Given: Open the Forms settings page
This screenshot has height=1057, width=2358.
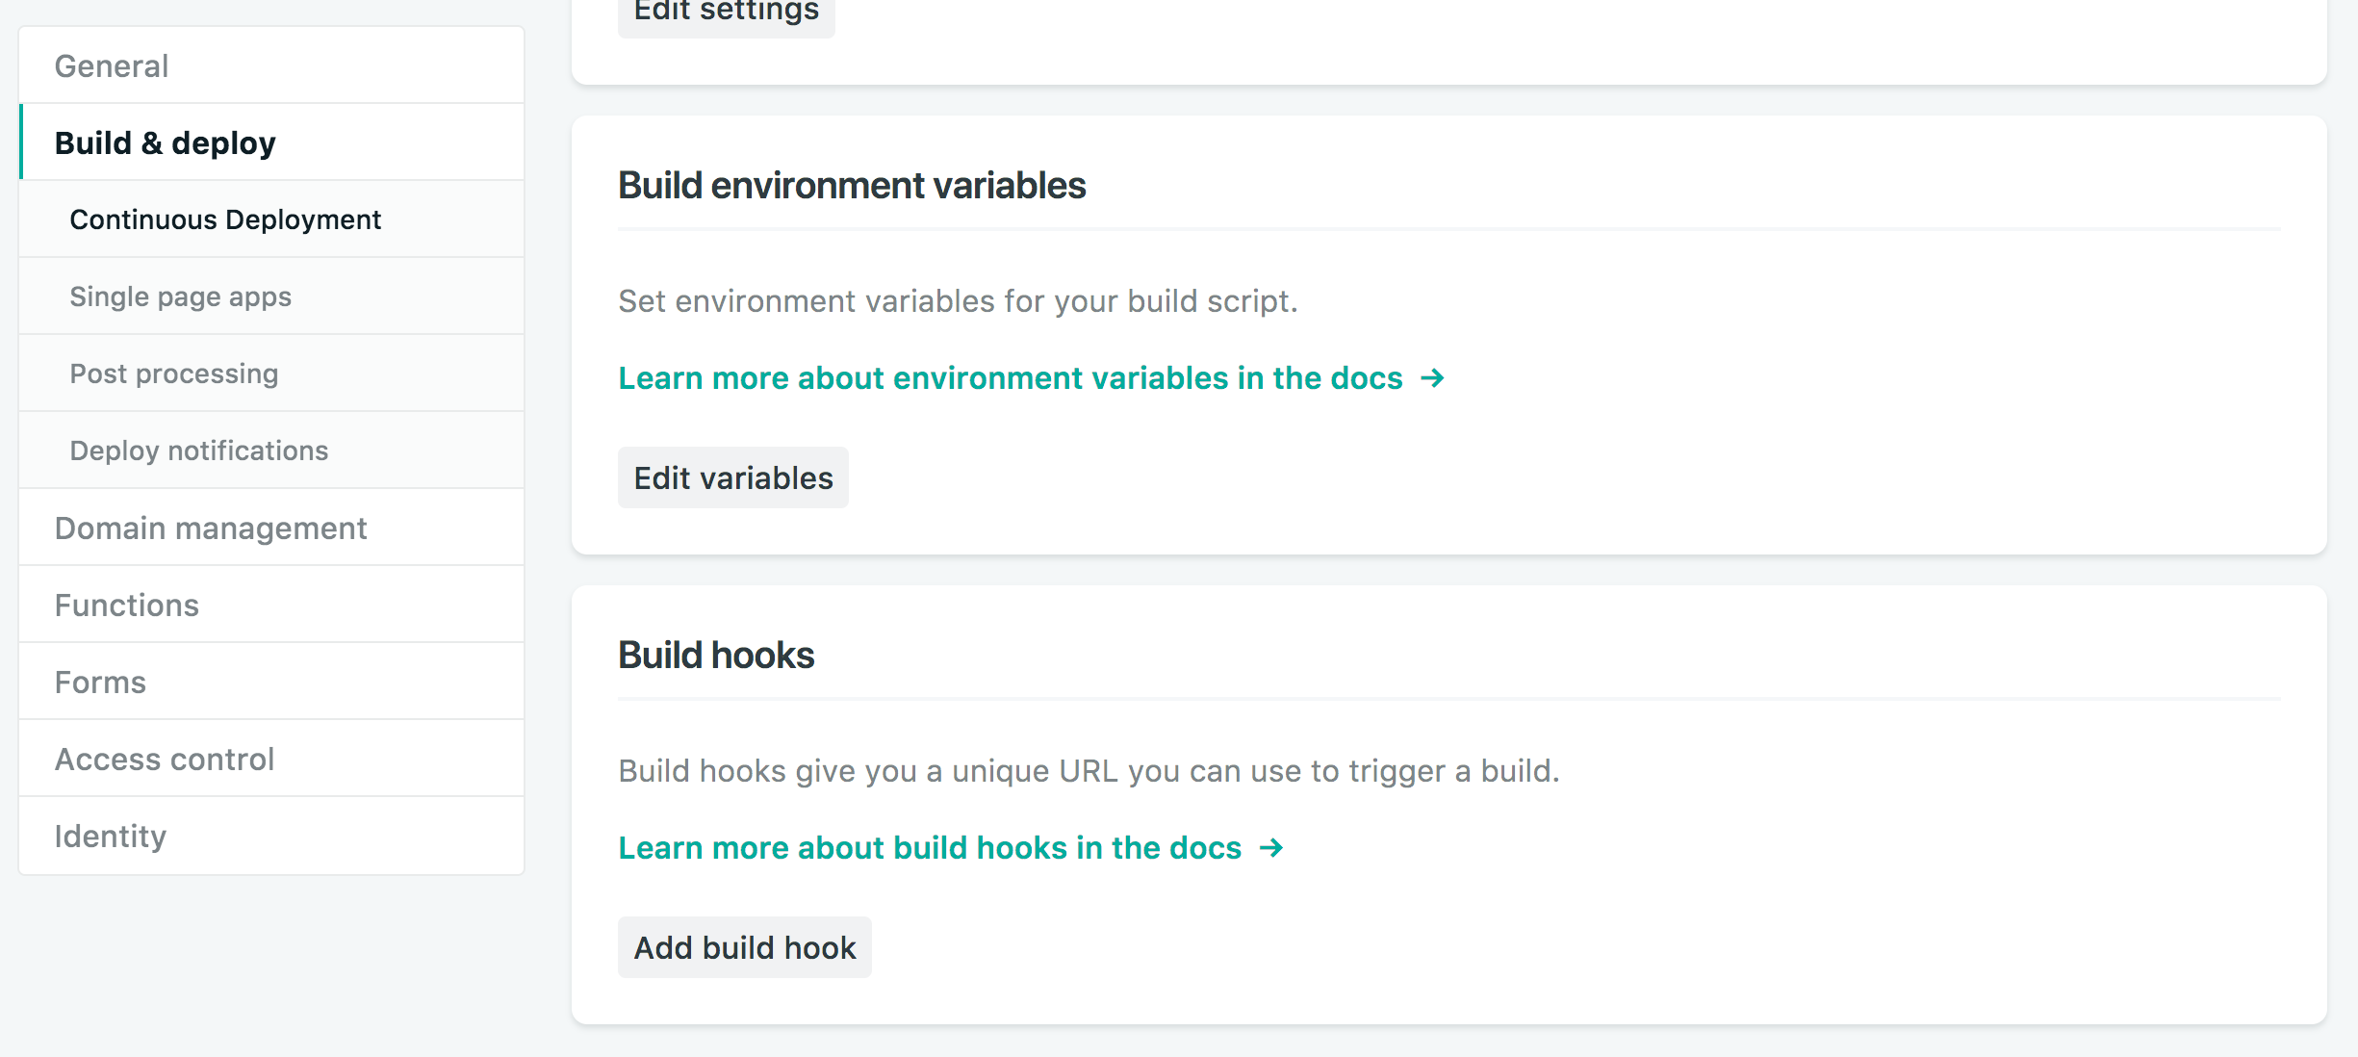Looking at the screenshot, I should pyautogui.click(x=100, y=682).
